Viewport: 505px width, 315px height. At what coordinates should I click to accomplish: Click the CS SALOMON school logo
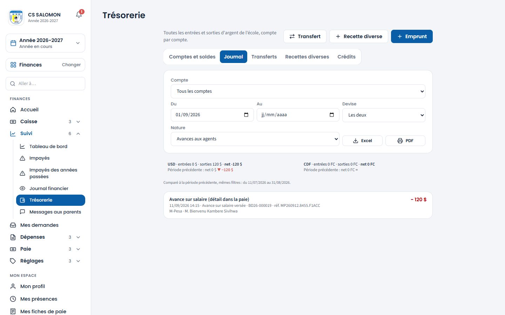click(x=16, y=17)
